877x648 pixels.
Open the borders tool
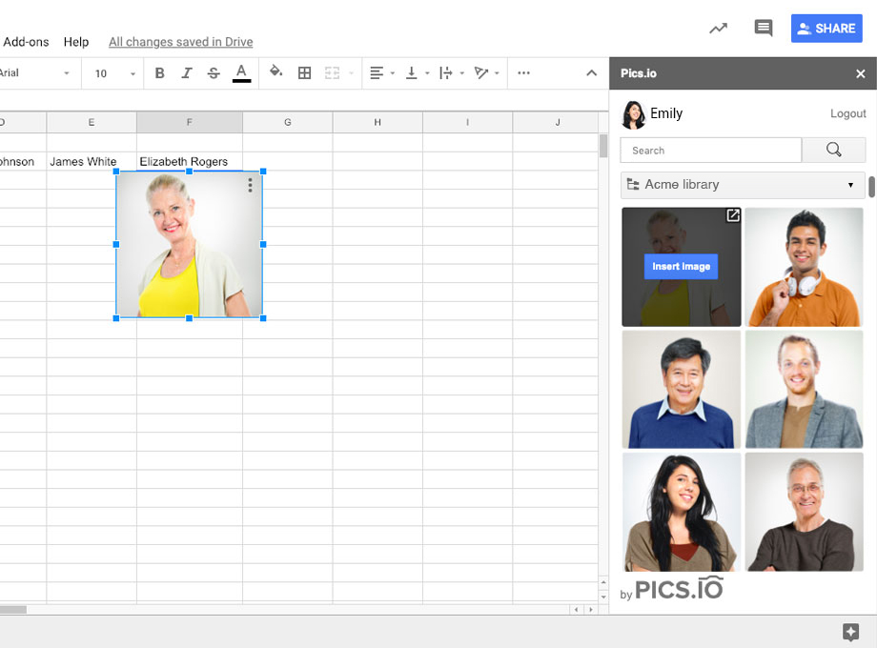point(304,72)
